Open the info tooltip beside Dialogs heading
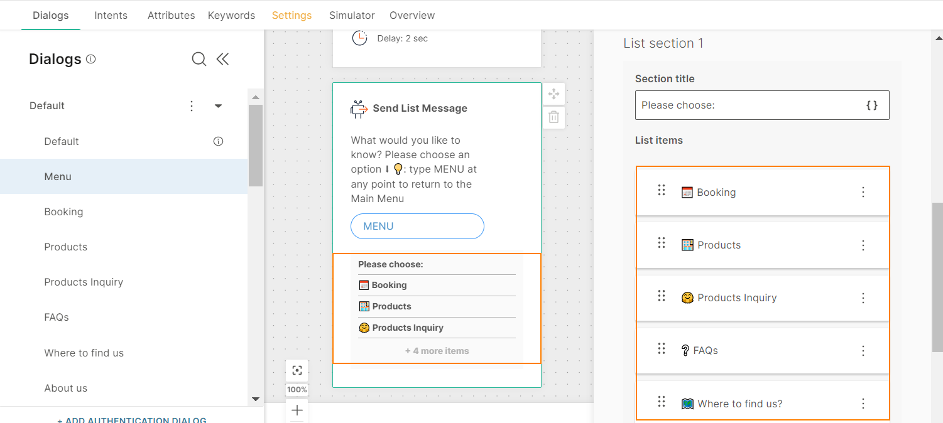The height and width of the screenshot is (423, 943). [91, 58]
